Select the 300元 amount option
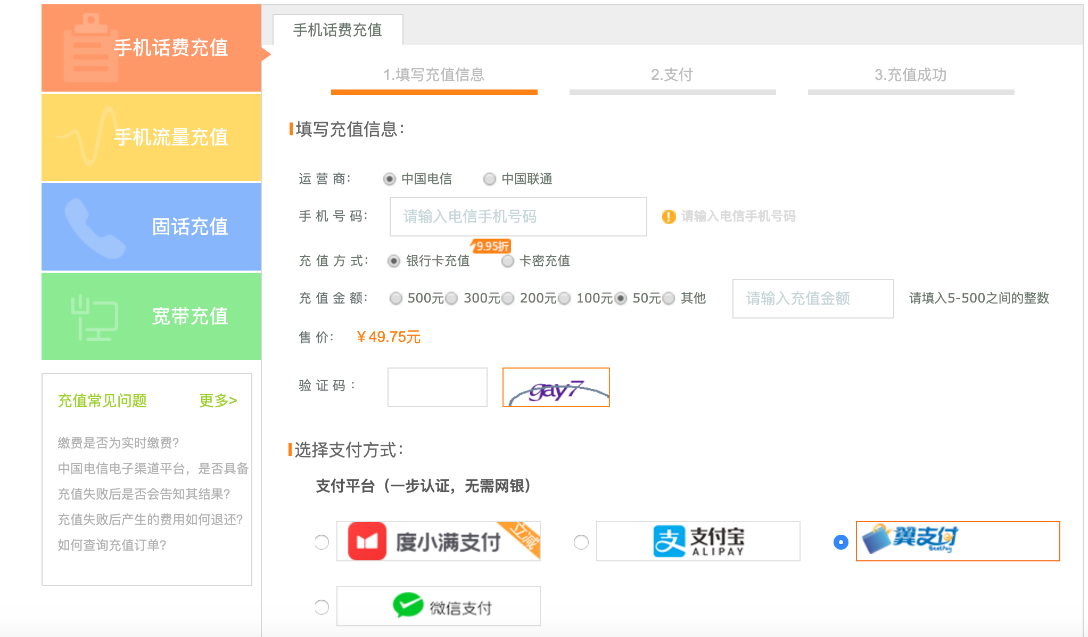 (x=451, y=298)
